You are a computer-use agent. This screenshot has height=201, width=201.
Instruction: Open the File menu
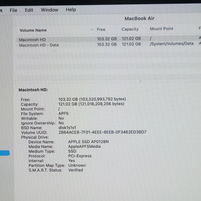tap(14, 10)
